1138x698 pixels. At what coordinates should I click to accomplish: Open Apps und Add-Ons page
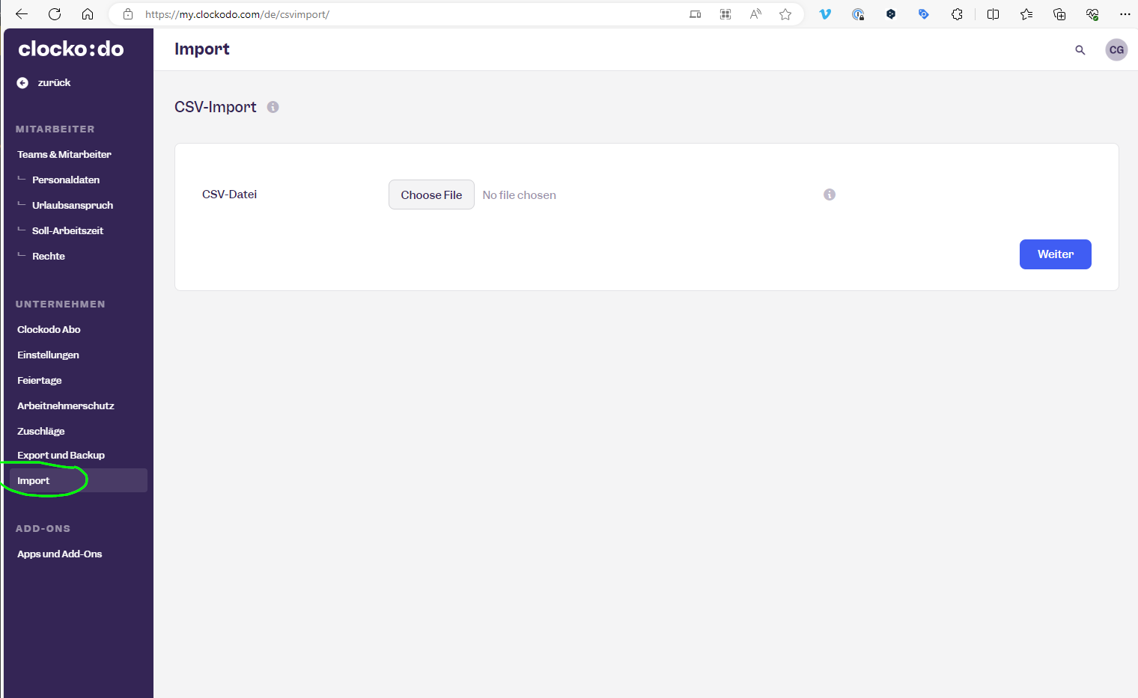(x=60, y=554)
